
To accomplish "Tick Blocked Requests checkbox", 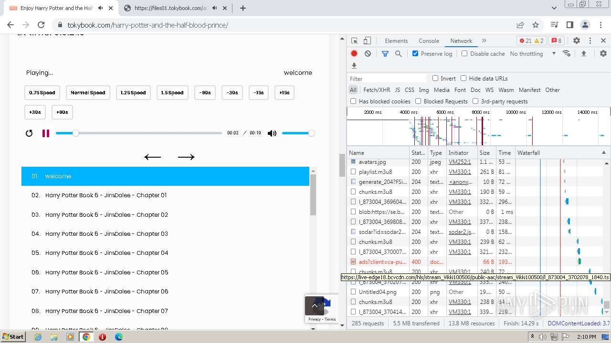I will pos(418,101).
